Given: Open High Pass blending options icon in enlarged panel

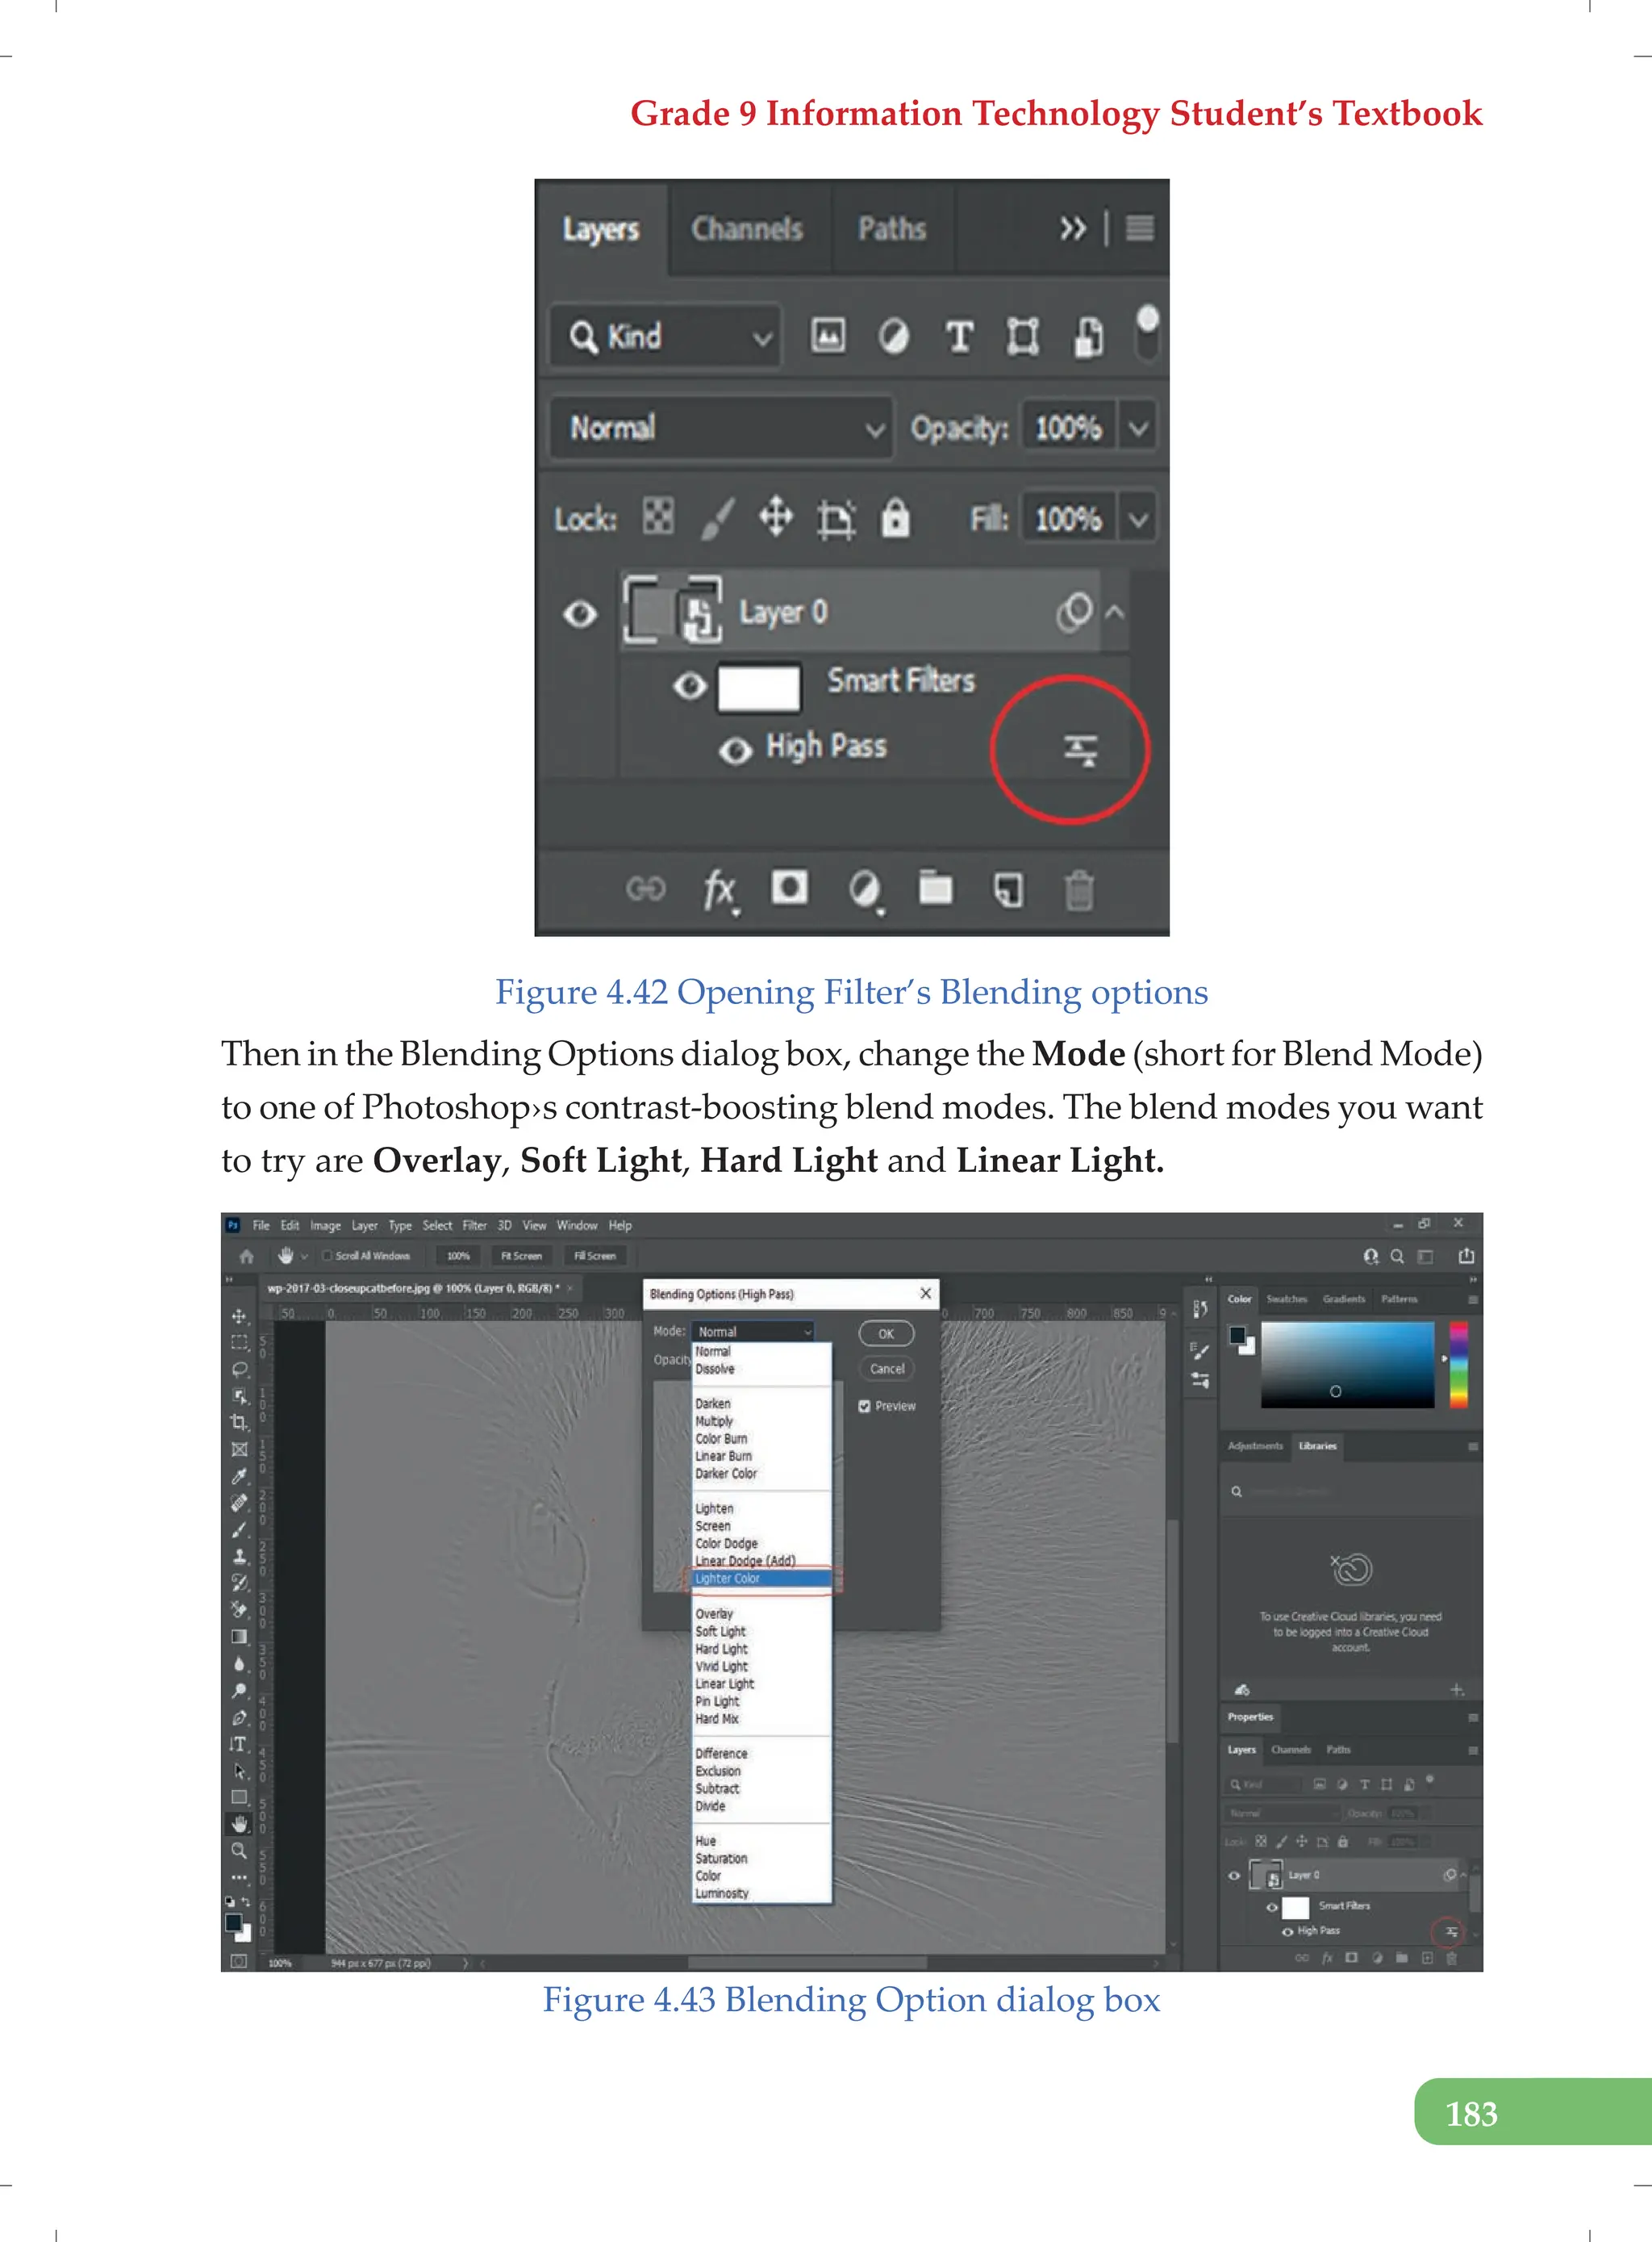Looking at the screenshot, I should point(1080,749).
